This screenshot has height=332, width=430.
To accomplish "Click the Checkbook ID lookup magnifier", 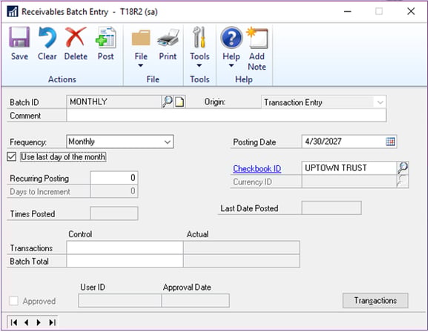I will click(403, 167).
